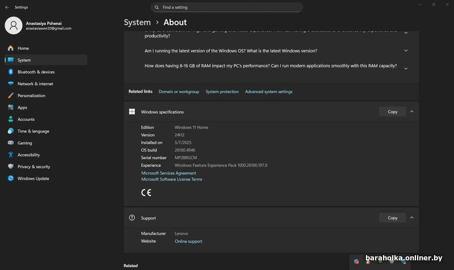
Task: Open Personalization settings
Action: click(46, 95)
